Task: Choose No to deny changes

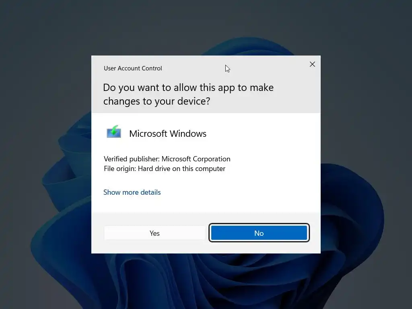Action: coord(259,233)
